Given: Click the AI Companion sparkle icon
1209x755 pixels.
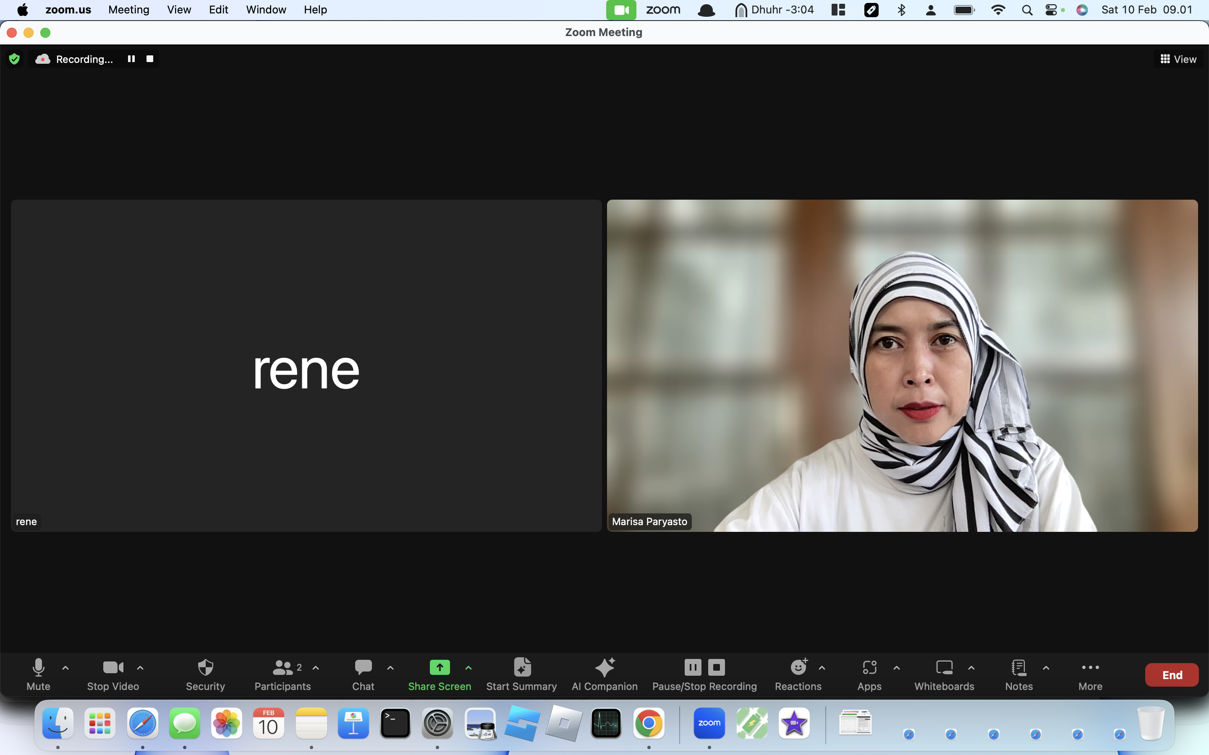Looking at the screenshot, I should coord(604,667).
